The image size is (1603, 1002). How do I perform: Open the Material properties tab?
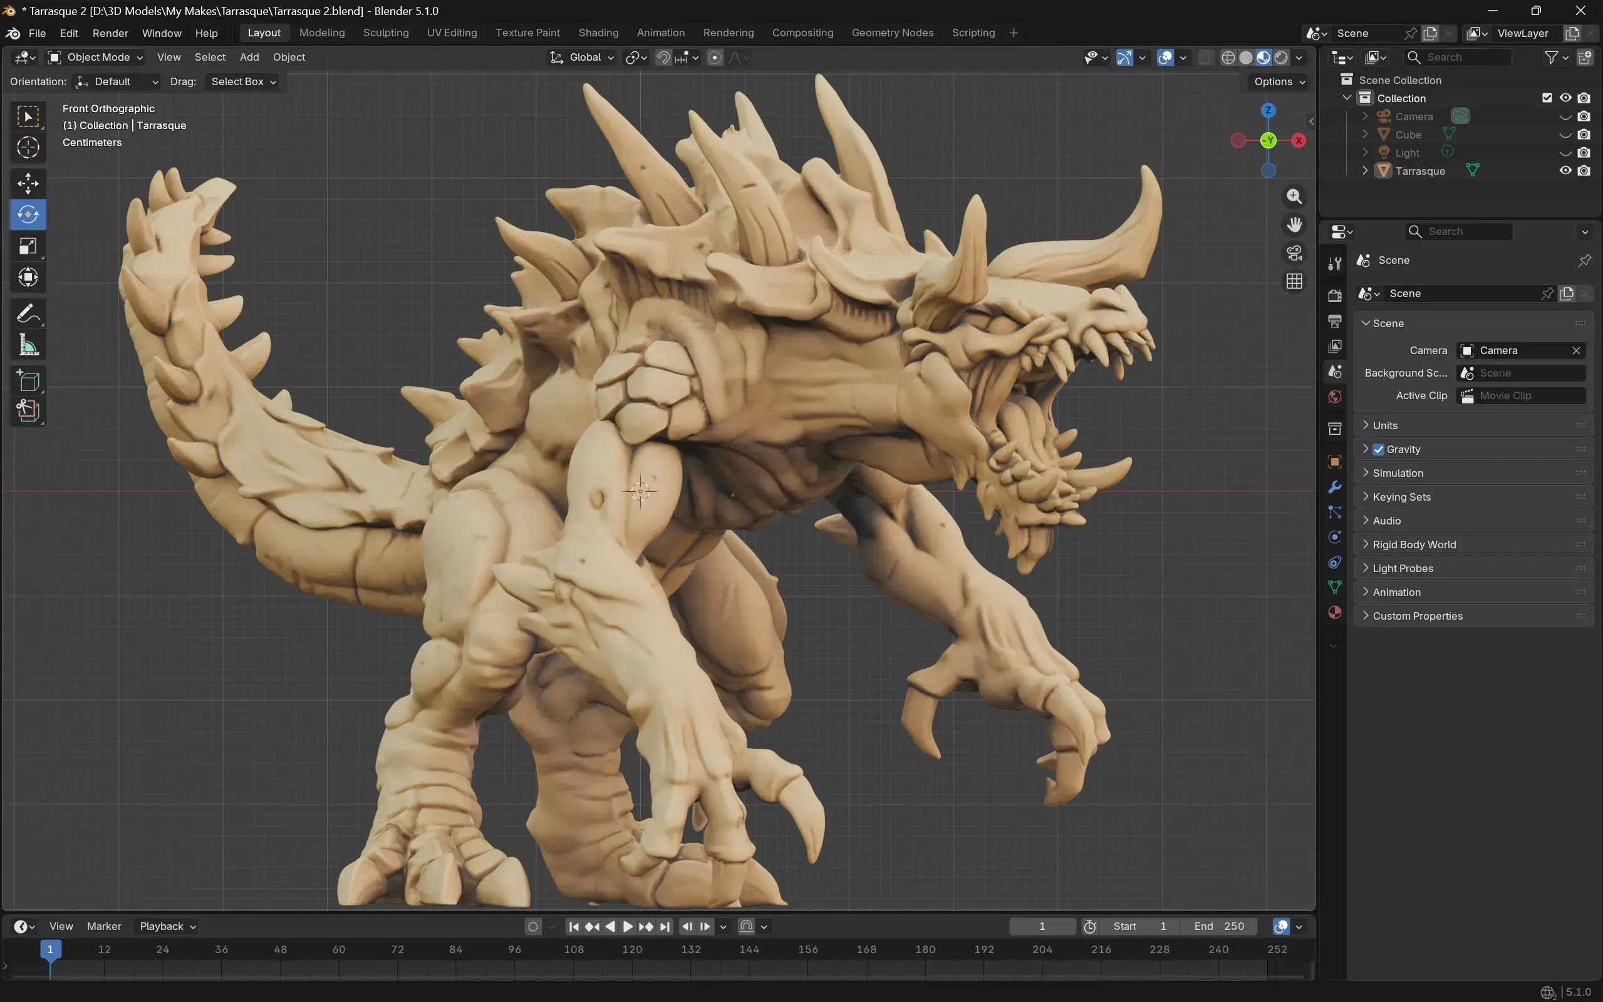pyautogui.click(x=1335, y=613)
